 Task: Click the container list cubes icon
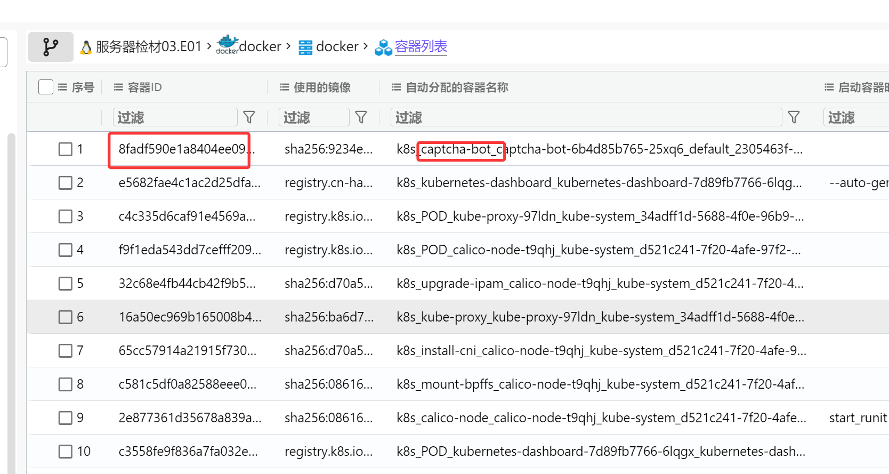(383, 47)
